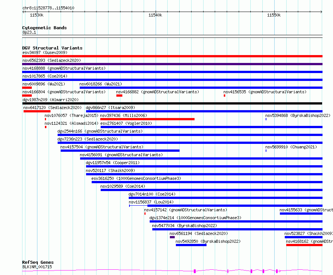Open esv2761407 (Vogler2010) label
The height and width of the screenshot is (275, 333).
tap(126, 123)
